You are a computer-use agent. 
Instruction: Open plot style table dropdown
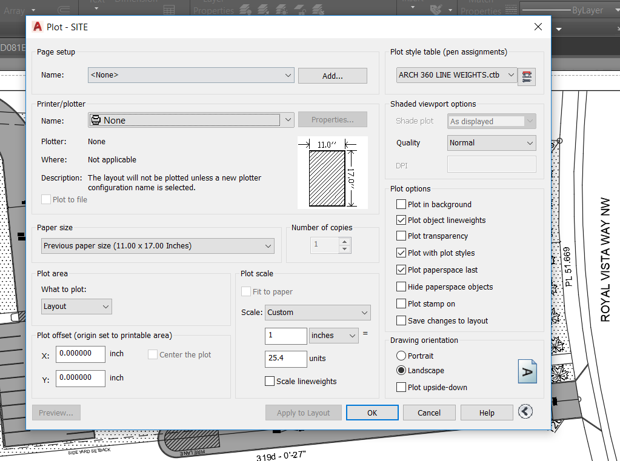(457, 75)
